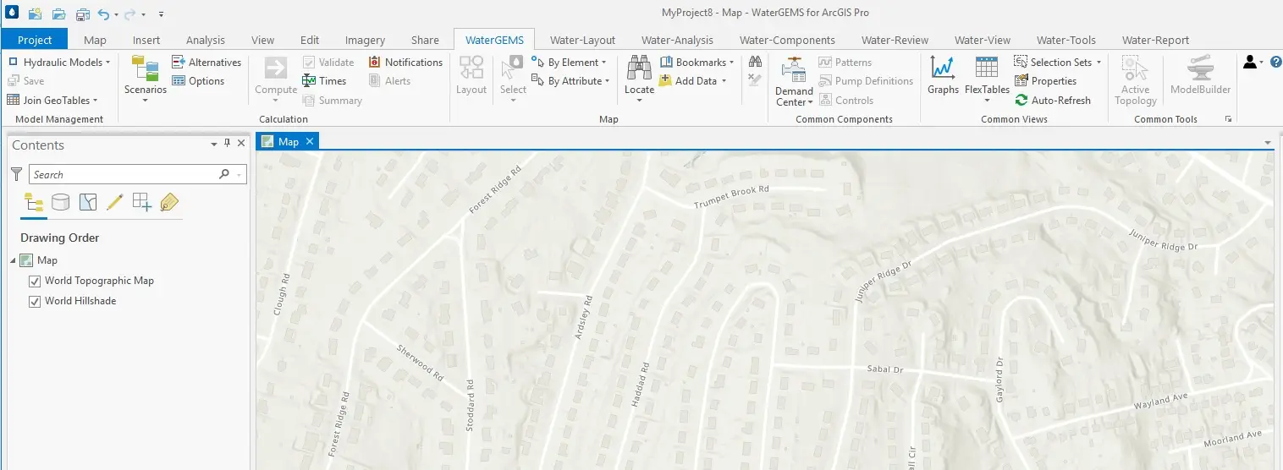Open the Notifications window

405,63
